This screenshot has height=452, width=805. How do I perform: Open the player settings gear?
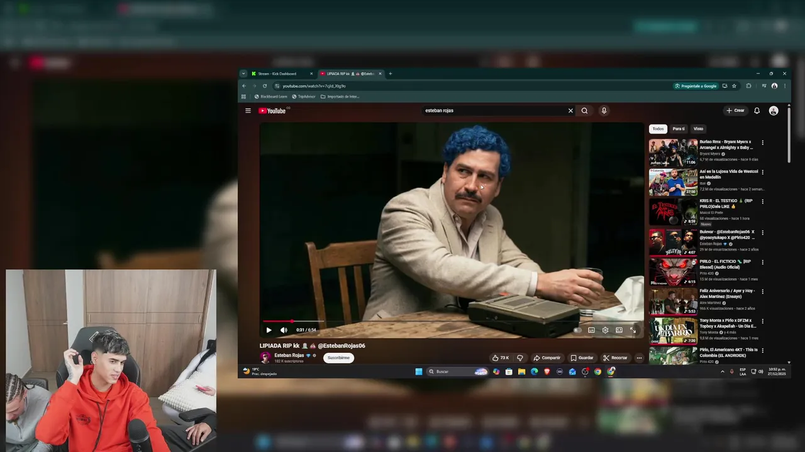pyautogui.click(x=605, y=330)
